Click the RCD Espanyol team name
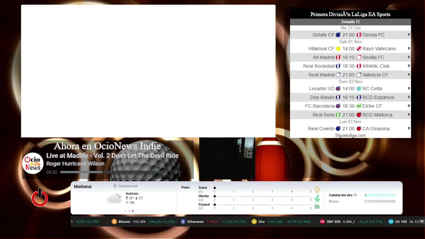 pos(378,97)
